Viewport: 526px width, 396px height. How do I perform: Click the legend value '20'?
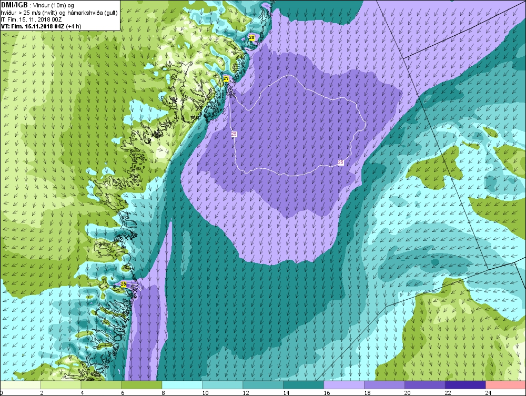pos(408,393)
